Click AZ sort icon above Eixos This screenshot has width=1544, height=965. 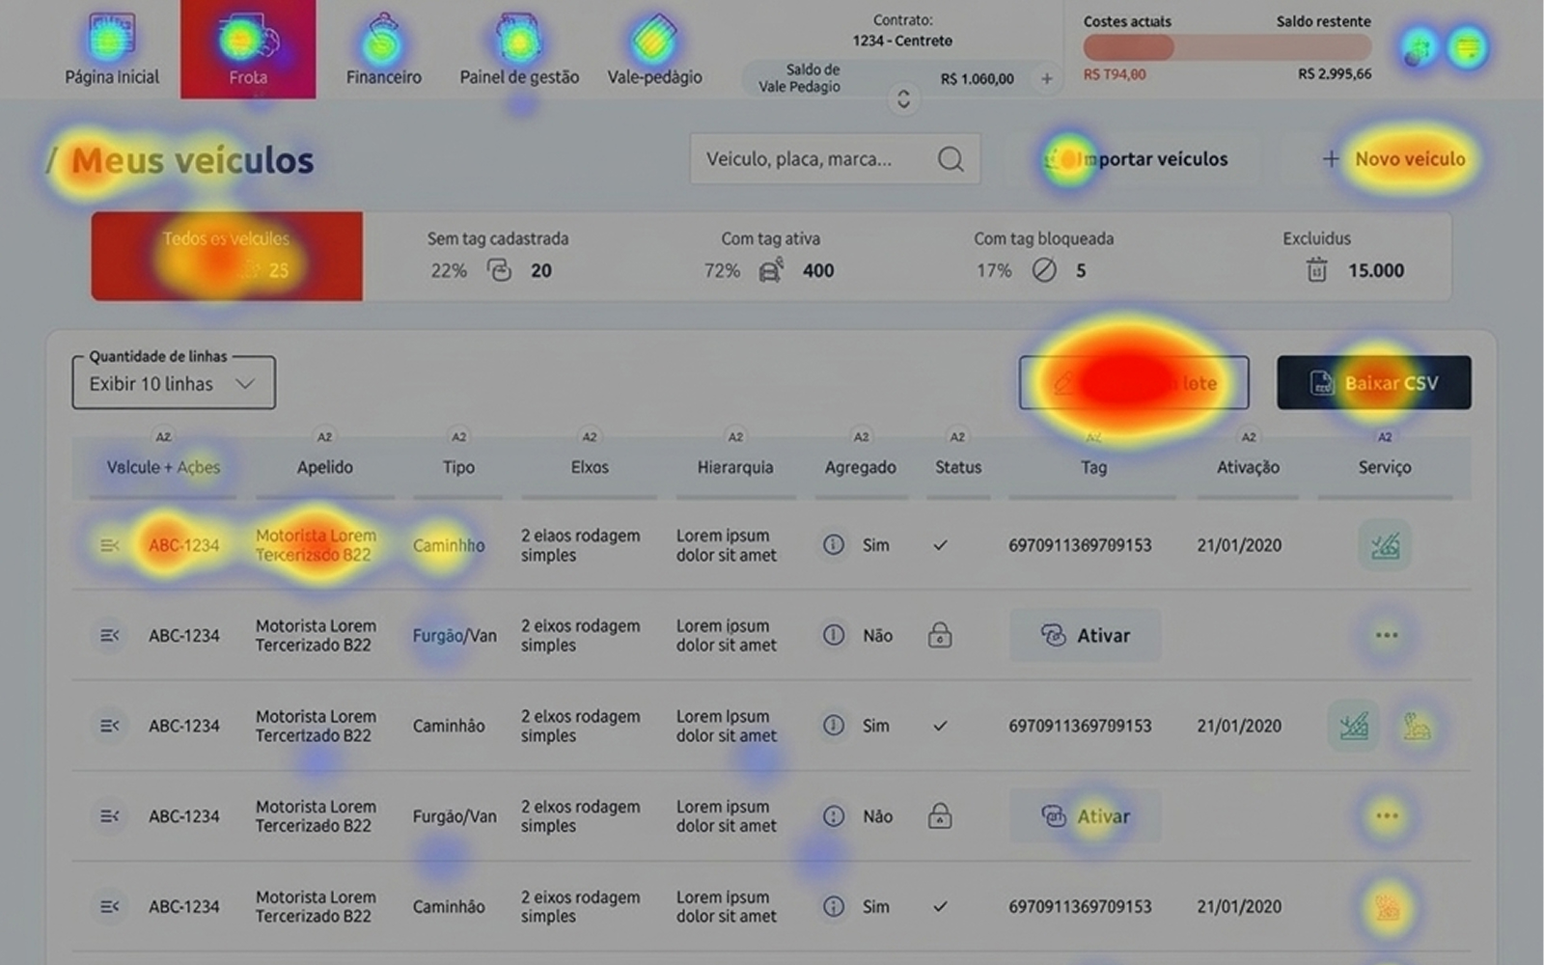590,437
